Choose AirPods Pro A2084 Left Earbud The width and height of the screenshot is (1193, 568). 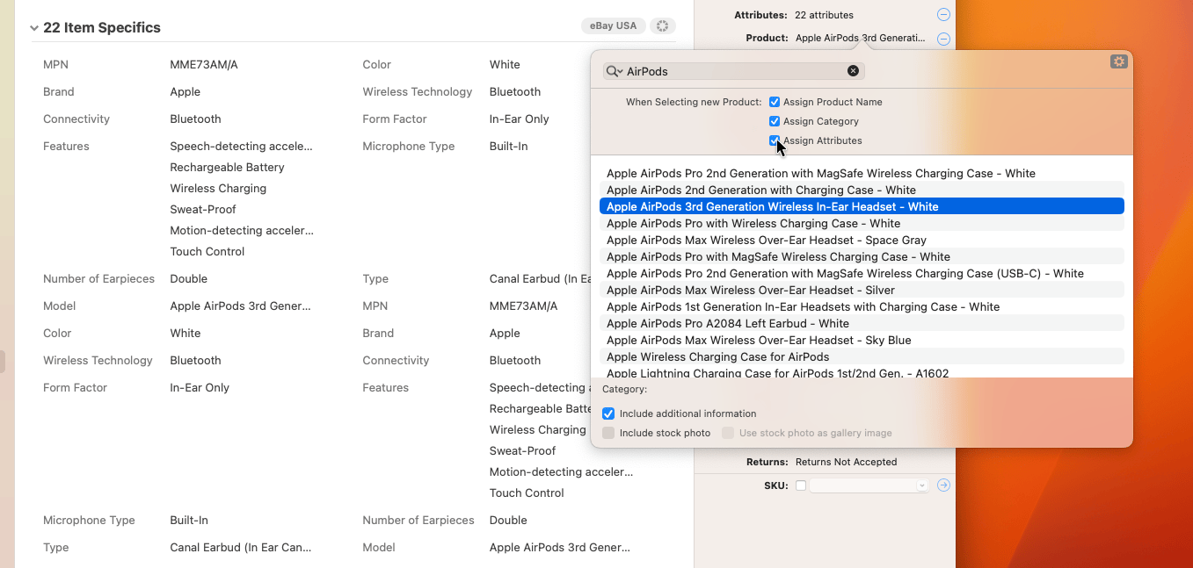[862, 323]
